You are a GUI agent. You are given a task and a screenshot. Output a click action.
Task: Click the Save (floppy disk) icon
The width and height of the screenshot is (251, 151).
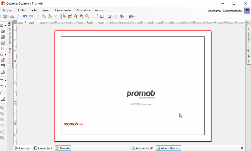click(5, 16)
